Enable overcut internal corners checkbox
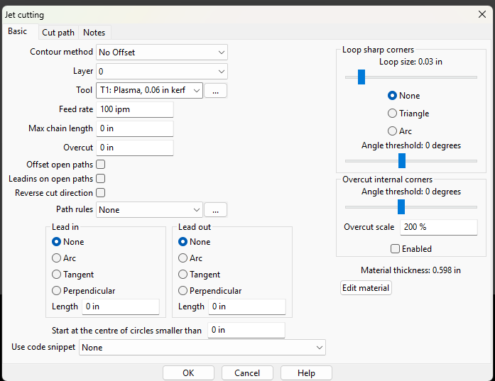Viewport: 495px width, 381px height. point(395,249)
